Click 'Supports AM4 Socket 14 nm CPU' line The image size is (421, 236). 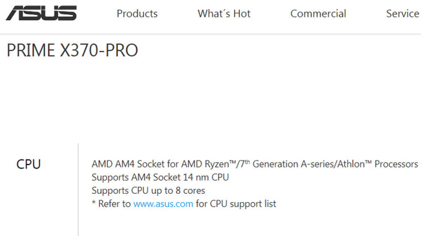[160, 177]
